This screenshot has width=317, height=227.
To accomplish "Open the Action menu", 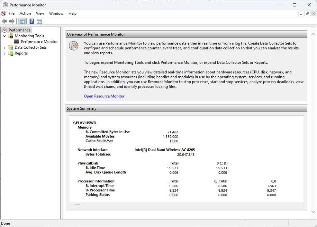I will point(25,13).
